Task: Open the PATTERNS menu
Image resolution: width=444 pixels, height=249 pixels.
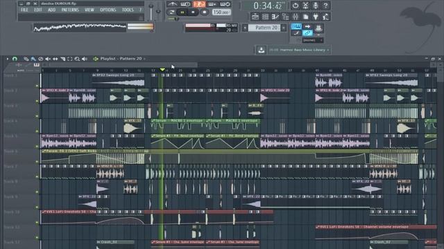Action: [x=70, y=10]
